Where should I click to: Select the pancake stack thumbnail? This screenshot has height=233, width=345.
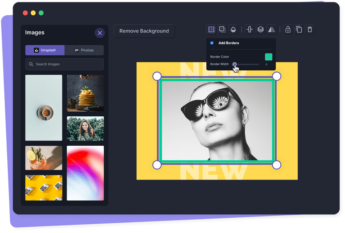[85, 93]
